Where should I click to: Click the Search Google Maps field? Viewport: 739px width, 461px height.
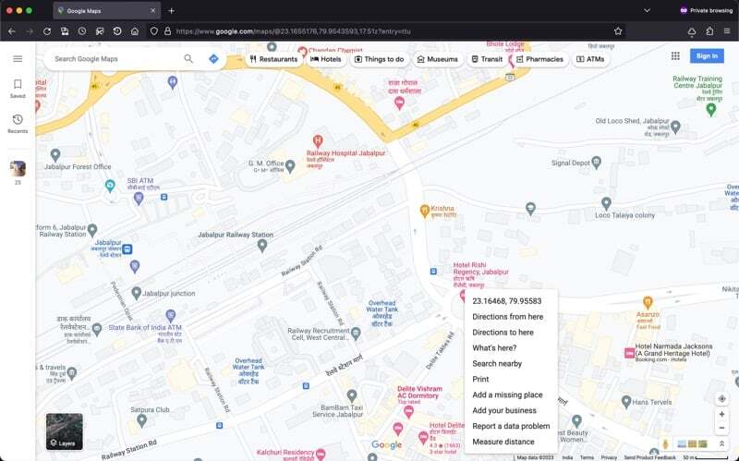[x=115, y=59]
